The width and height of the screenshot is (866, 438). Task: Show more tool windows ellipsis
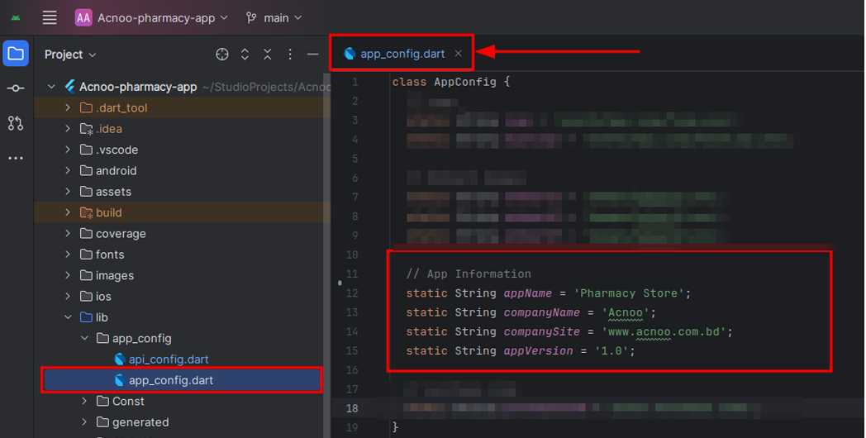click(16, 158)
